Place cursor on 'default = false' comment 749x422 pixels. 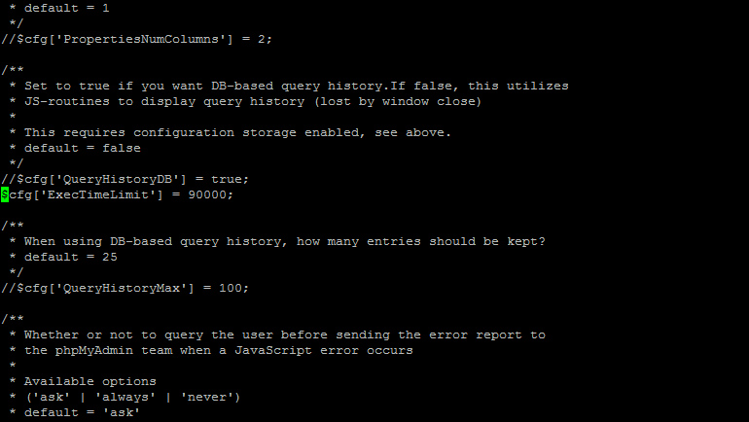click(x=82, y=148)
